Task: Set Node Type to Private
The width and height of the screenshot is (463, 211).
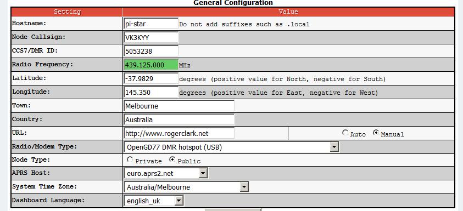Action: point(130,159)
